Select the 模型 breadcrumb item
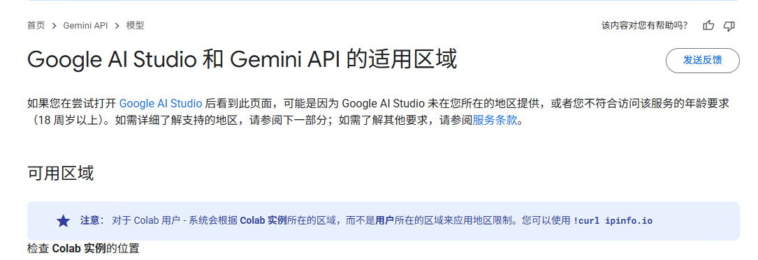The image size is (758, 260). coord(136,26)
